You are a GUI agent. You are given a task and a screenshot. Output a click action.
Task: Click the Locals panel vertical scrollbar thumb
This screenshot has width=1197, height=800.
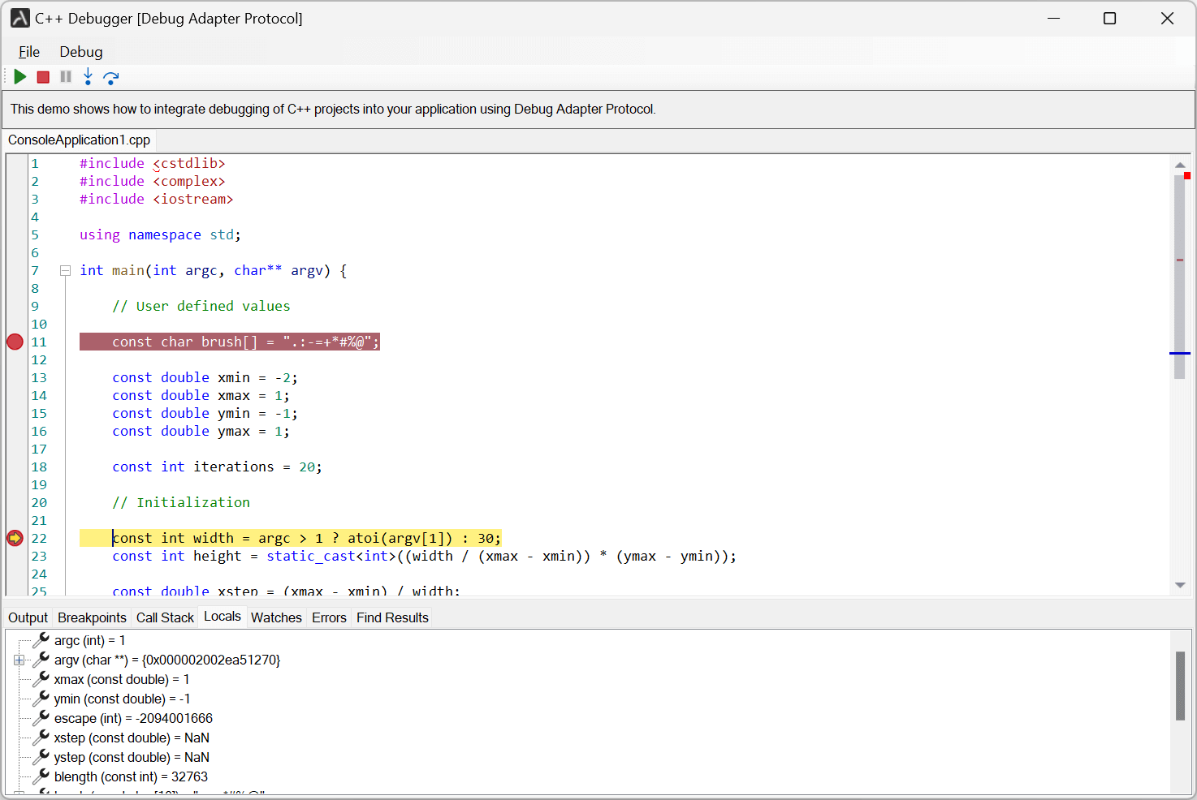click(1180, 686)
